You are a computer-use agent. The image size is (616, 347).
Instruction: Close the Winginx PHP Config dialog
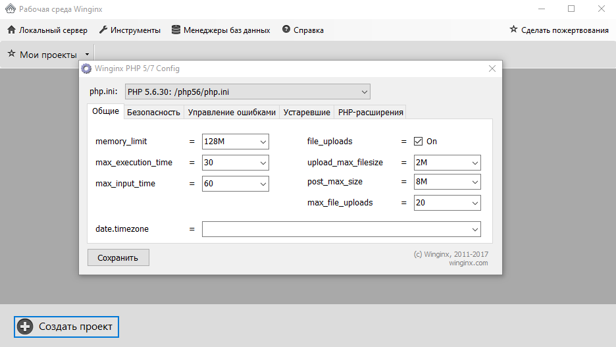click(x=492, y=68)
